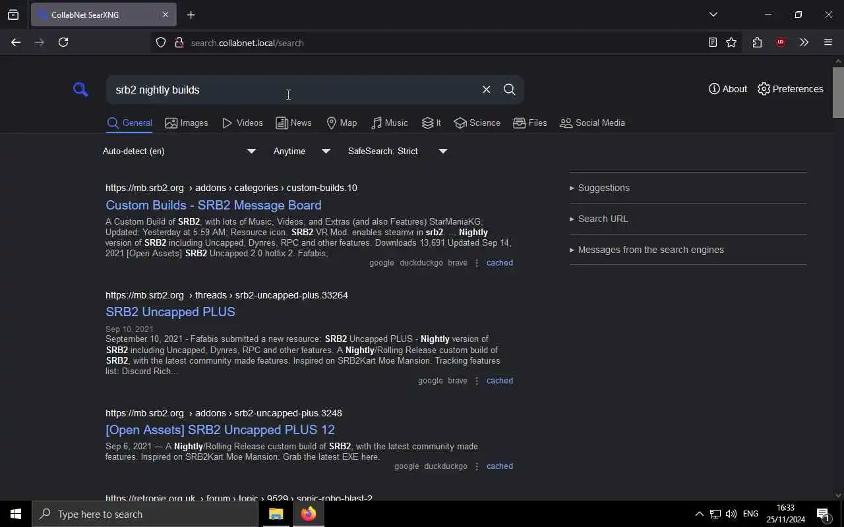Open cached link for SRB2 Uncapped PLUS result
844x527 pixels.
pos(500,381)
